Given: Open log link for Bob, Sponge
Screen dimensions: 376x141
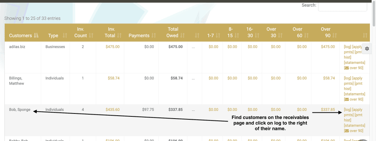Looking at the screenshot, I should point(347,109).
